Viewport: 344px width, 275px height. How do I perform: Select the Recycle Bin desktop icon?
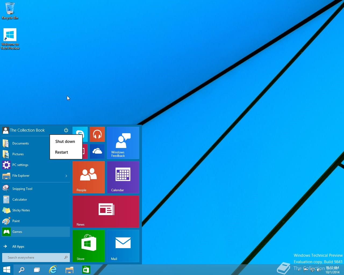10,11
